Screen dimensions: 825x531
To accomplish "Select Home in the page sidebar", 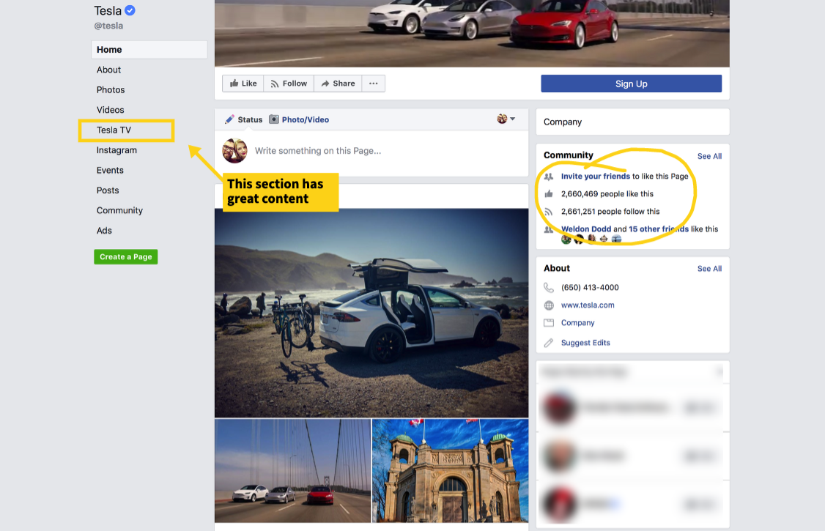I will click(149, 49).
